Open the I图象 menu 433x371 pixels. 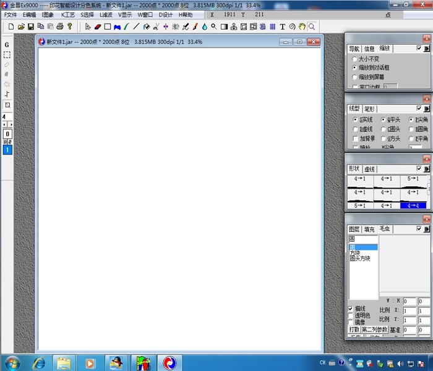[x=48, y=15]
